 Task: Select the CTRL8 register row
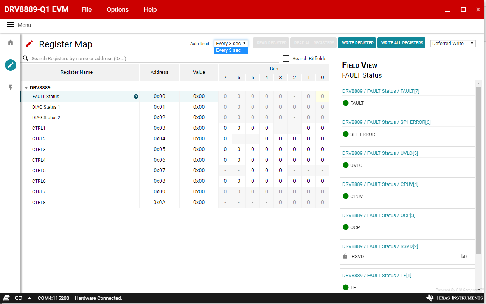[x=175, y=203]
